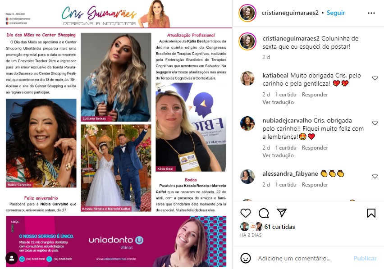Open cristianeguimaraes2 profile avatar in header
The width and height of the screenshot is (384, 269).
[247, 13]
